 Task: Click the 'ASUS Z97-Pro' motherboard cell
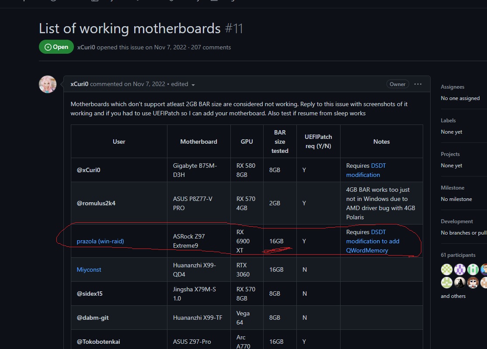pos(199,340)
